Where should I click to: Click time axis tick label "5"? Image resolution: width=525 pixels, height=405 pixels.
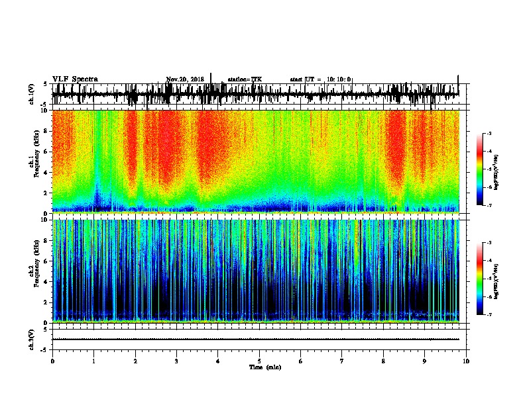pos(259,361)
